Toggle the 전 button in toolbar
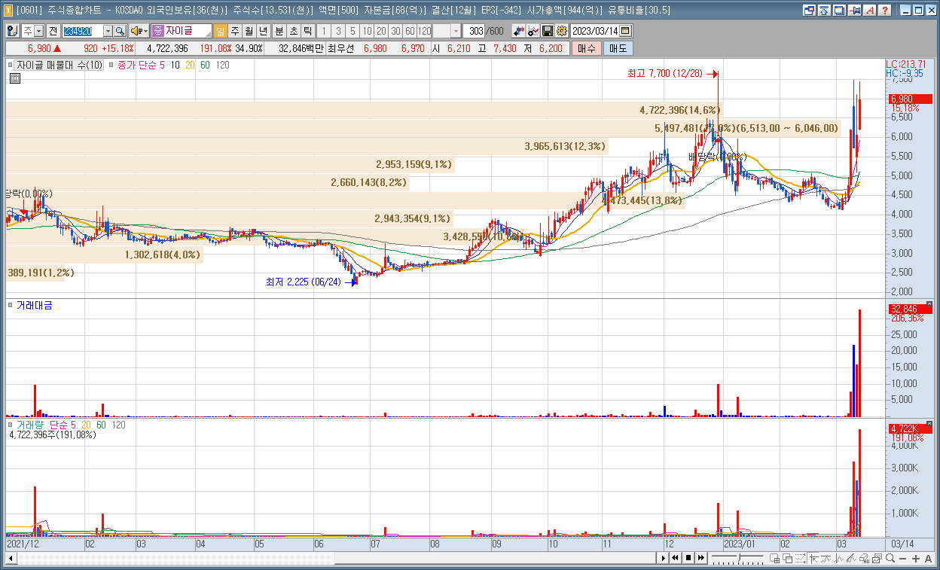The height and width of the screenshot is (570, 940). pos(53,31)
